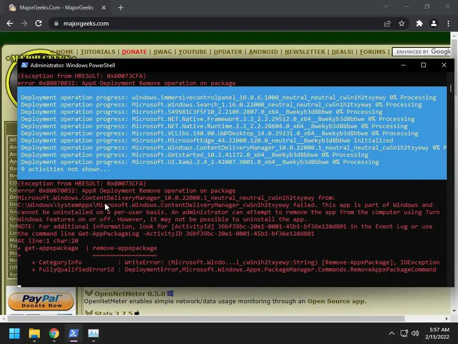The height and width of the screenshot is (344, 458).
Task: Open Chrome tab search chevron
Action: (386, 6)
